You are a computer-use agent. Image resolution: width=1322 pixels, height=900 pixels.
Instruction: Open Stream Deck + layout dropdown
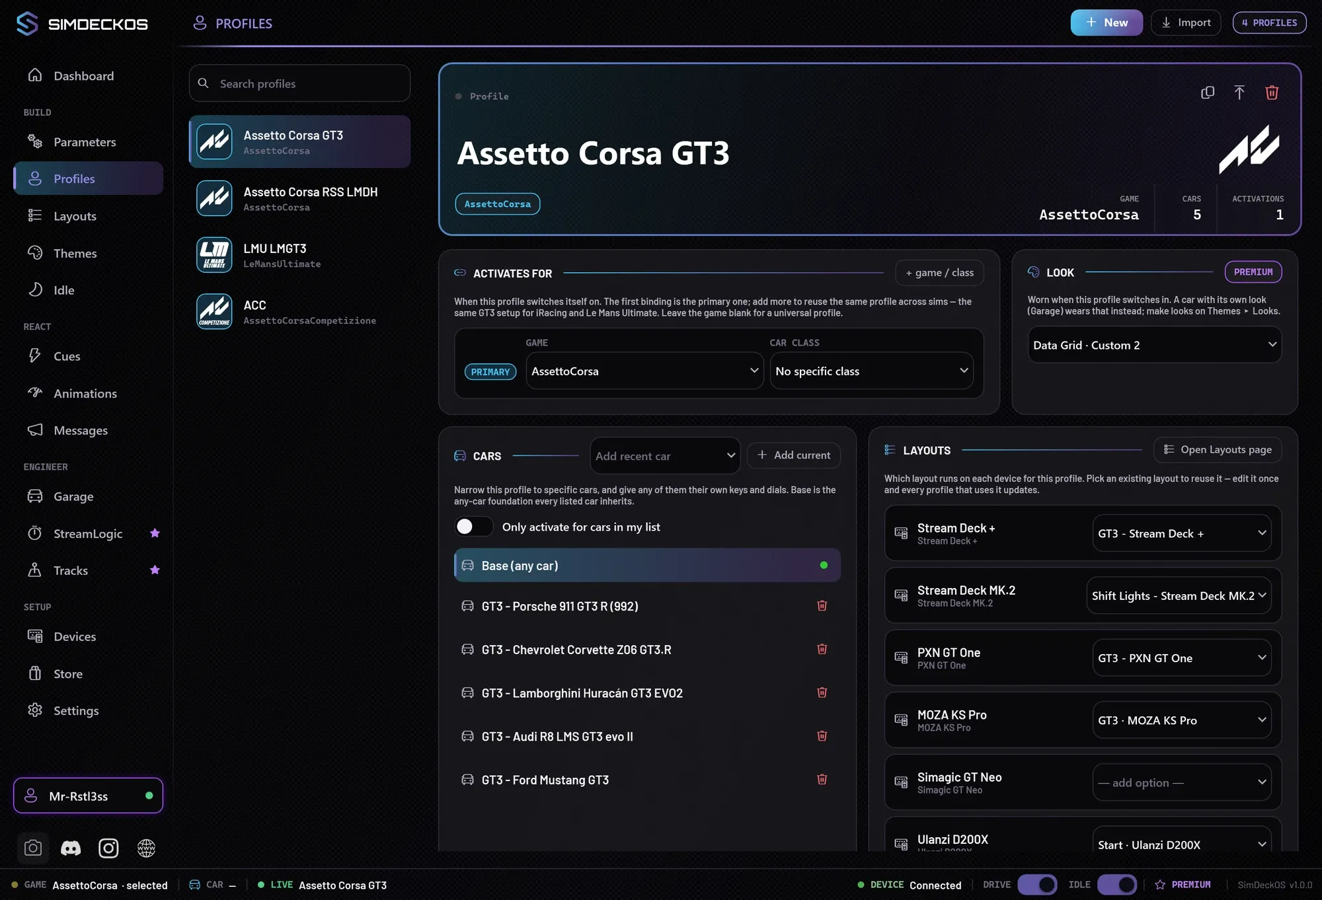[x=1181, y=533]
